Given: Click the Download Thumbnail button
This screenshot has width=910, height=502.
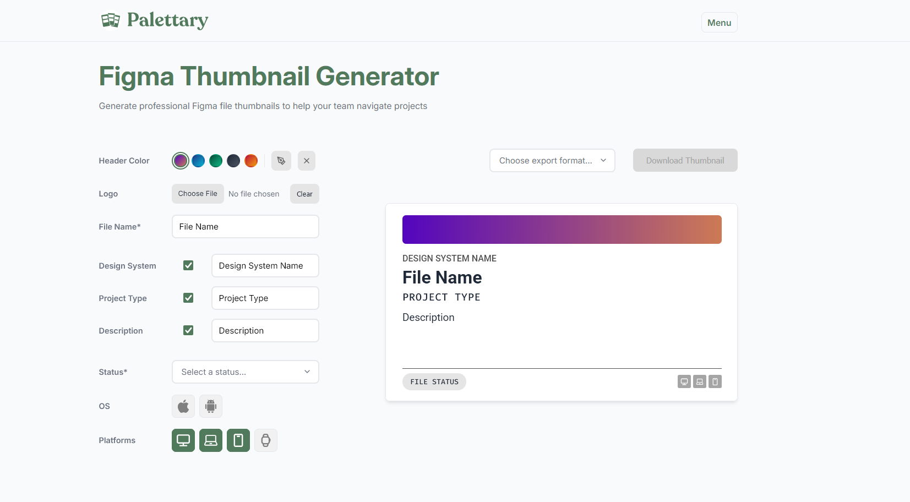Looking at the screenshot, I should point(685,160).
